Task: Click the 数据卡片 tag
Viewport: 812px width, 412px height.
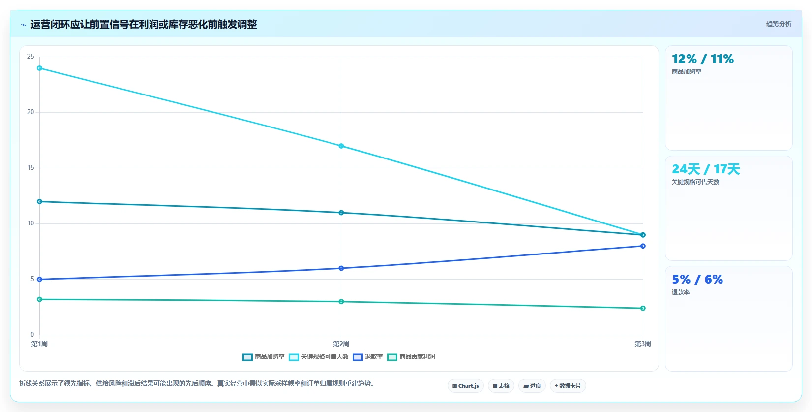Action: pyautogui.click(x=568, y=386)
